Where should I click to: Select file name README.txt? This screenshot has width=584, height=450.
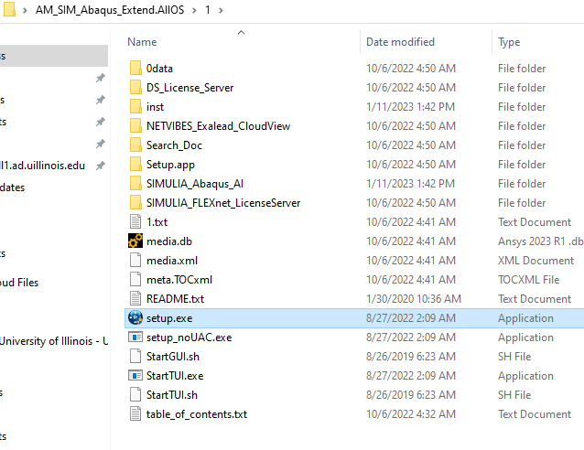pyautogui.click(x=175, y=299)
